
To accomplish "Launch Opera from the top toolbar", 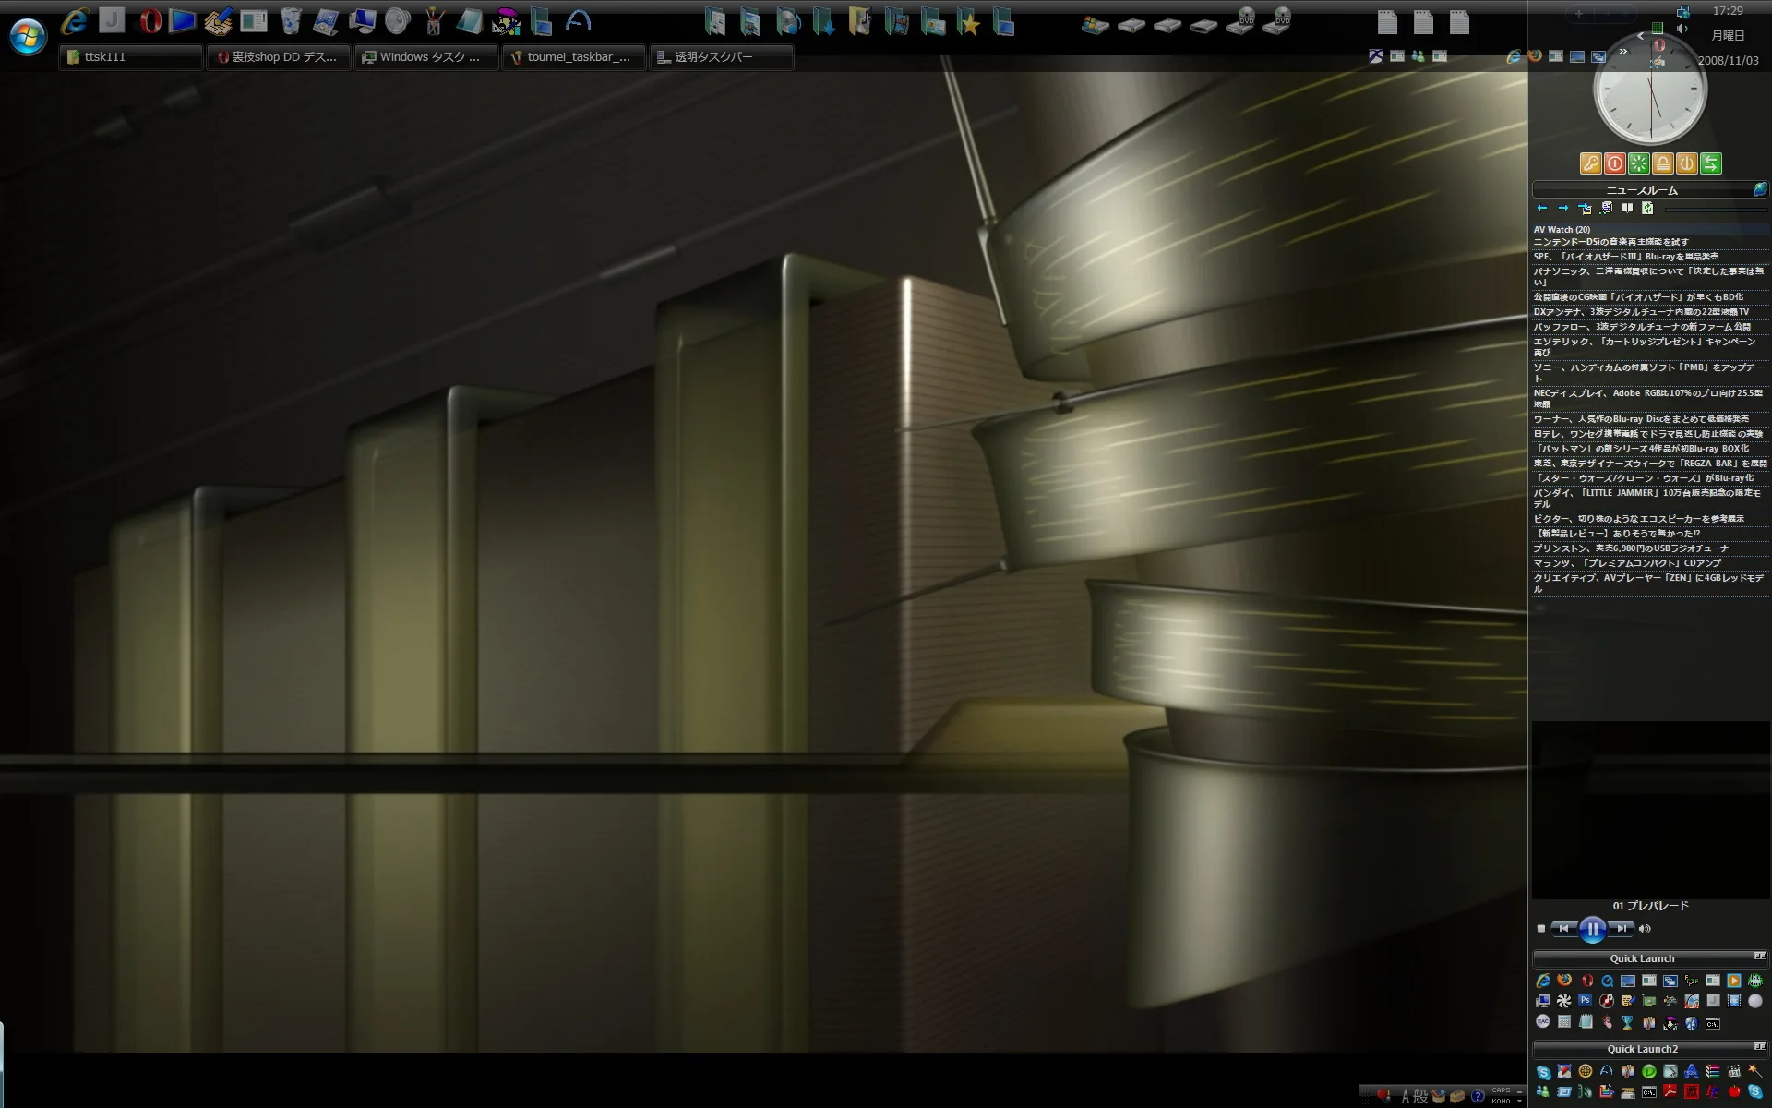I will tap(150, 21).
